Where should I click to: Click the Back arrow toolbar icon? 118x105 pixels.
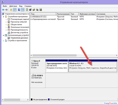pyautogui.click(x=3, y=10)
